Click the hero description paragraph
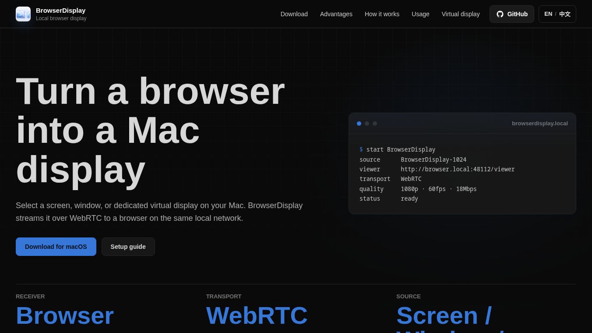 click(159, 212)
